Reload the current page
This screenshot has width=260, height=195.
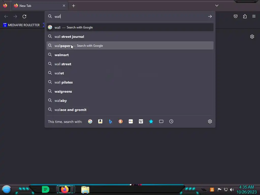click(x=24, y=17)
